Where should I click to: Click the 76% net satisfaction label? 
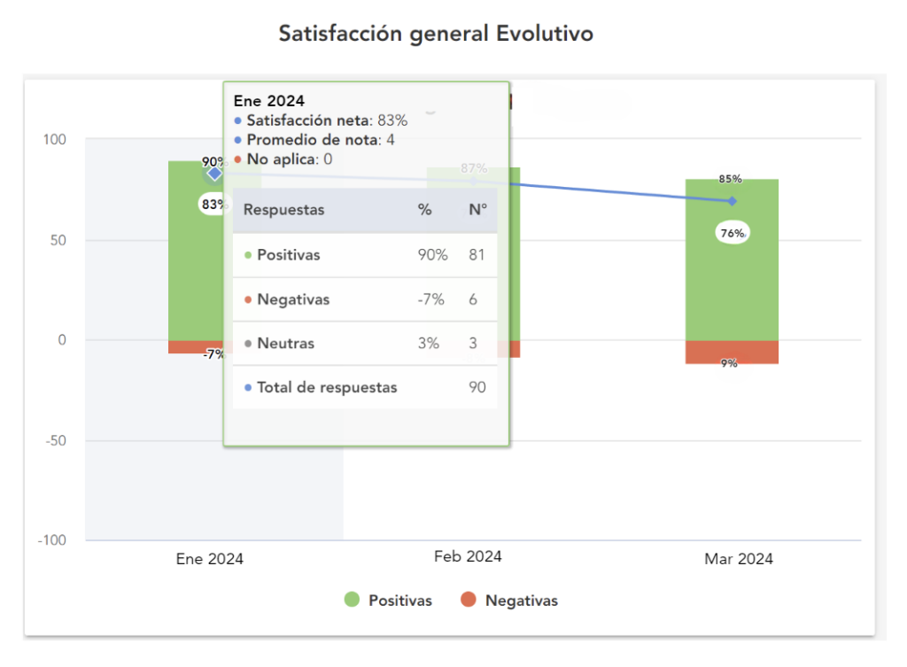coord(733,234)
